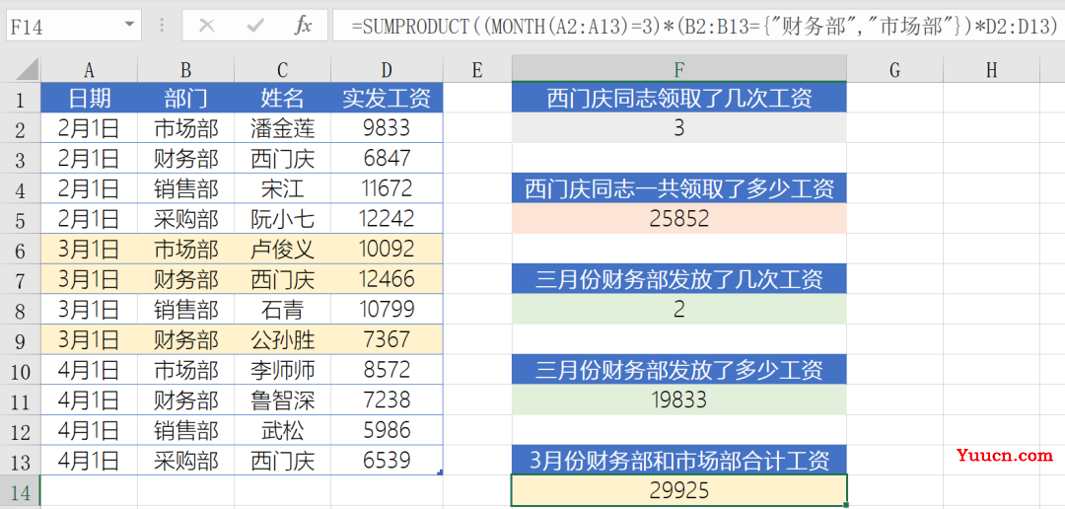Click inside the SUMPRODUCT formula bar

pyautogui.click(x=698, y=25)
